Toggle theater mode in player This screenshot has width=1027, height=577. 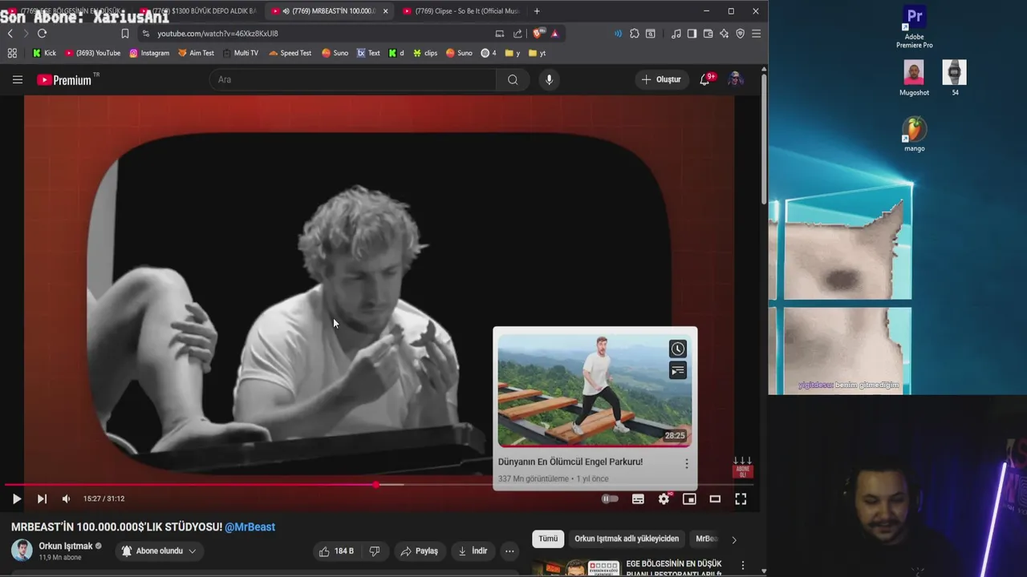pos(715,498)
